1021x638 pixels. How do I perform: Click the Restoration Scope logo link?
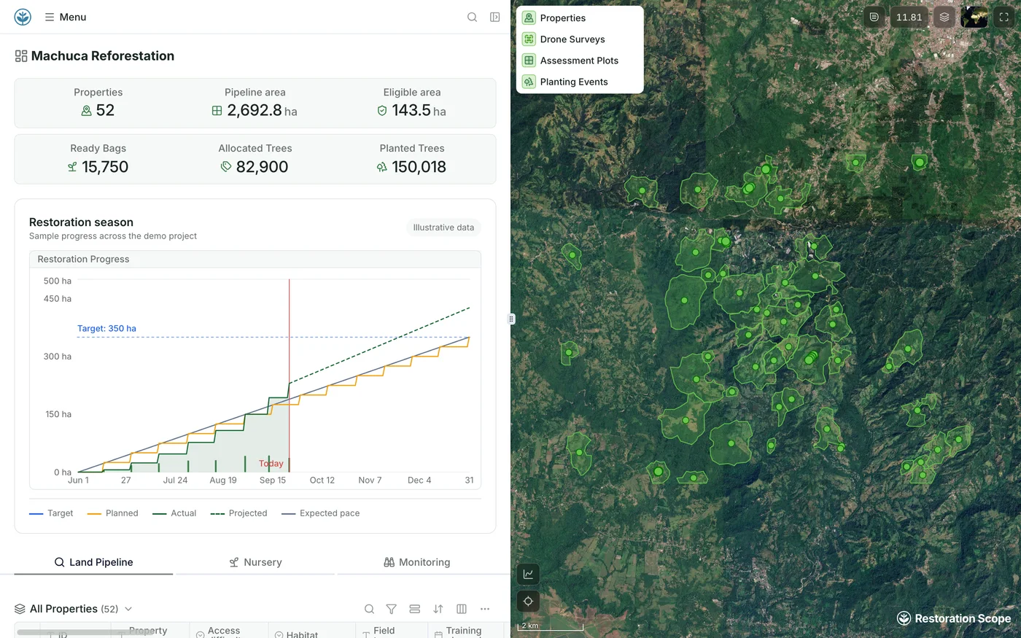click(x=954, y=618)
